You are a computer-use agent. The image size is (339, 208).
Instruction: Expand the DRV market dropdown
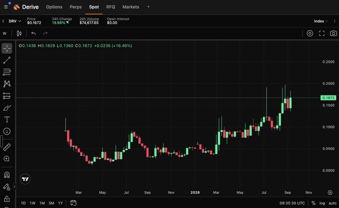coord(14,21)
